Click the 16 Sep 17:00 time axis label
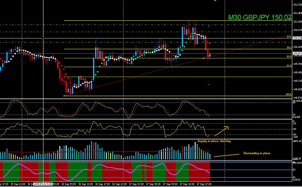Image resolution: width=302 pixels, height=187 pixels. 102,184
